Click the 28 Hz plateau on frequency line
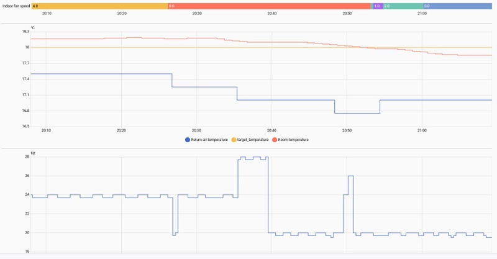The image size is (497, 259). point(253,158)
